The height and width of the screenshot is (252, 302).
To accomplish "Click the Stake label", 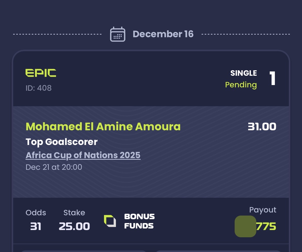I will tap(74, 213).
